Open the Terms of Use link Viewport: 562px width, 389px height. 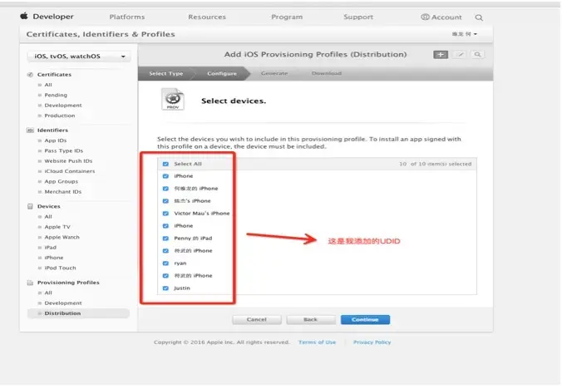pyautogui.click(x=318, y=342)
